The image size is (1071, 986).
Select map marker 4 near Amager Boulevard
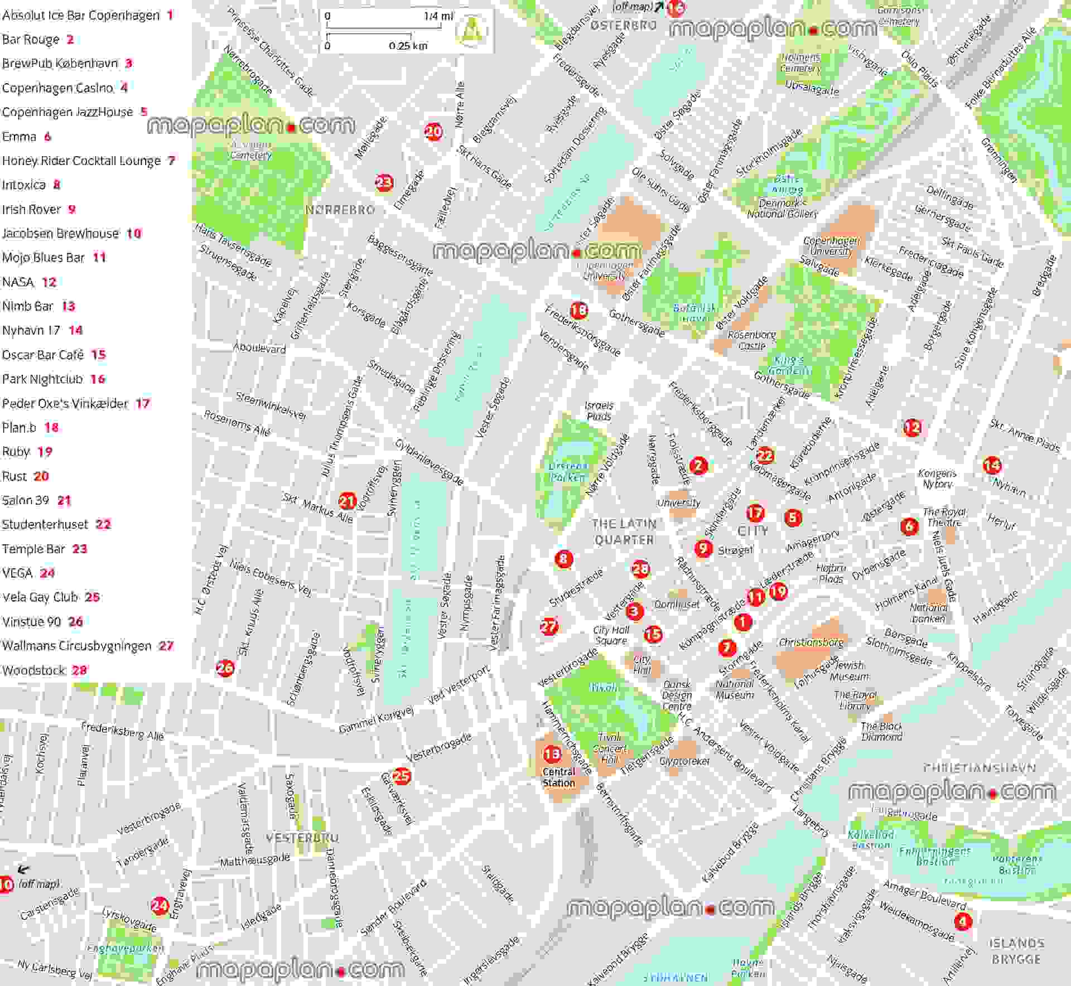pos(962,921)
